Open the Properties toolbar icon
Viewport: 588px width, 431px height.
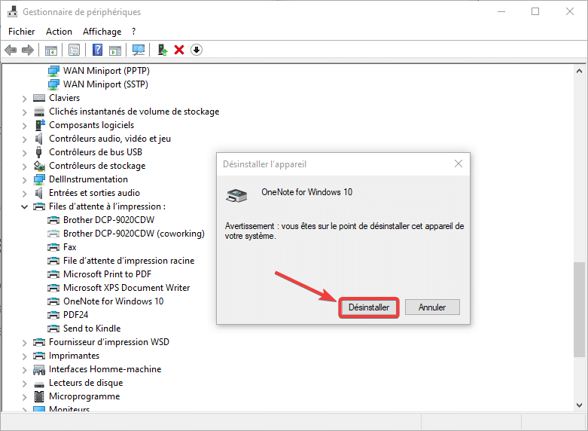pyautogui.click(x=75, y=50)
